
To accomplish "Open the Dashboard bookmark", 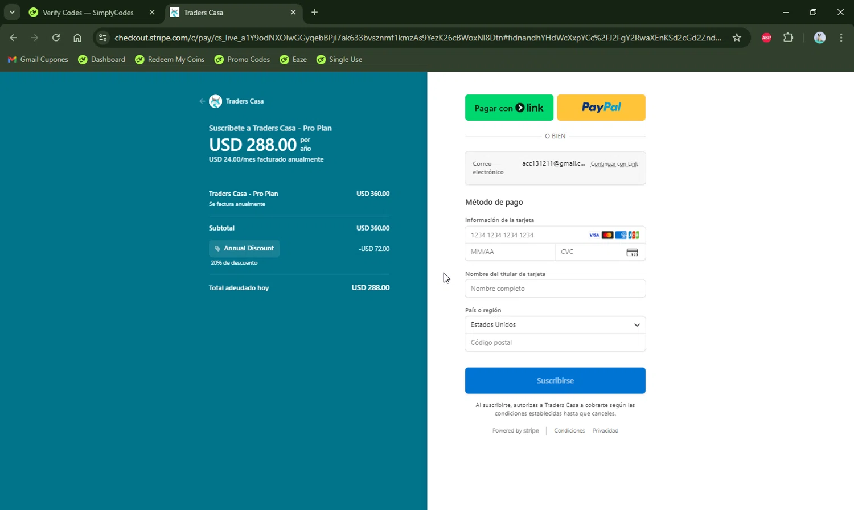I will tap(102, 59).
